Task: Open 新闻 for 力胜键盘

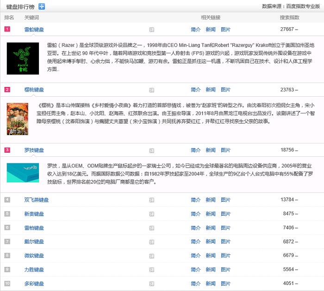Action: [211, 270]
